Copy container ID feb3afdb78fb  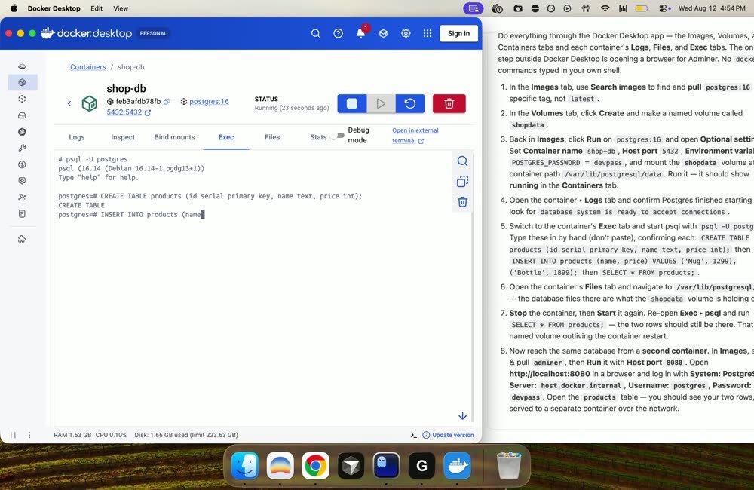click(167, 102)
